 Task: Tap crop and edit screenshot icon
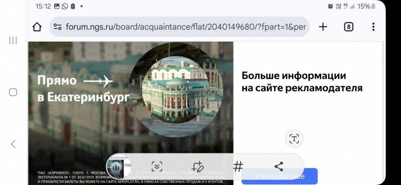(x=197, y=166)
